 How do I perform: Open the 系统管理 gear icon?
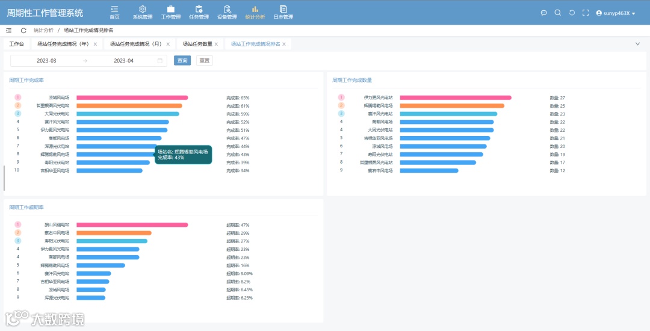tap(143, 9)
